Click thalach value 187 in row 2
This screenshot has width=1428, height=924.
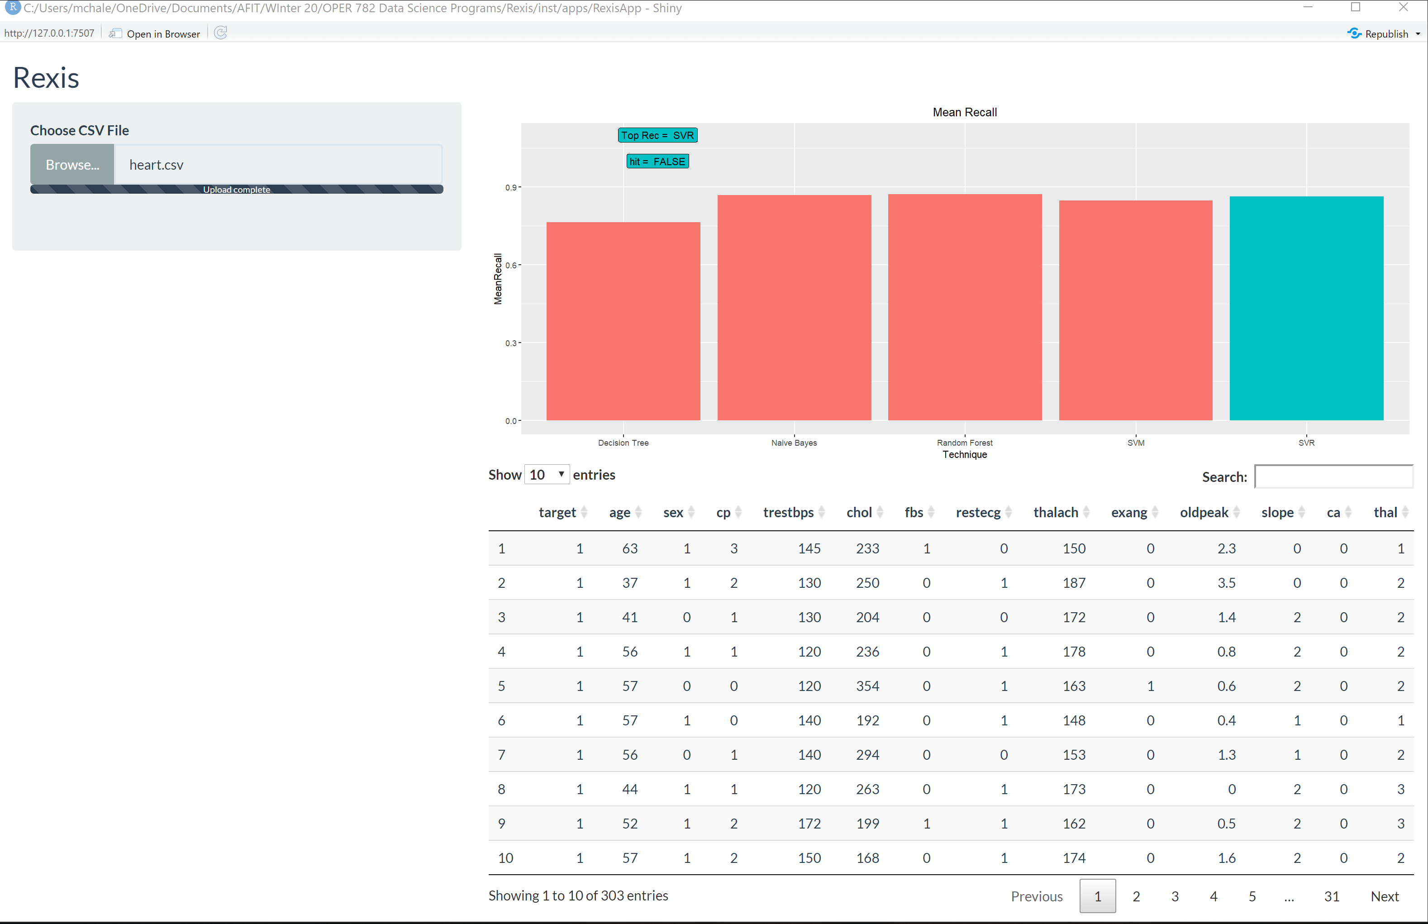[1074, 583]
